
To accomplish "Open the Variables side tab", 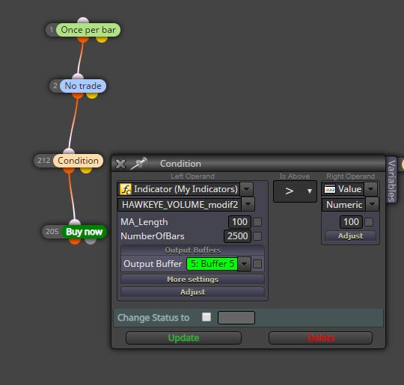I will tap(391, 180).
